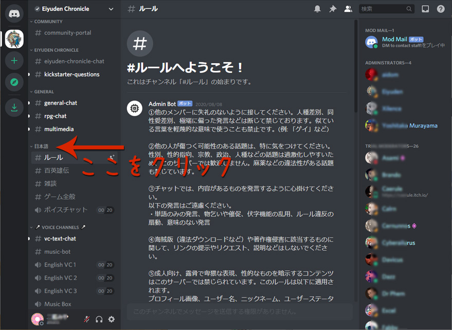Open the 百英雄伝 channel

pos(75,171)
